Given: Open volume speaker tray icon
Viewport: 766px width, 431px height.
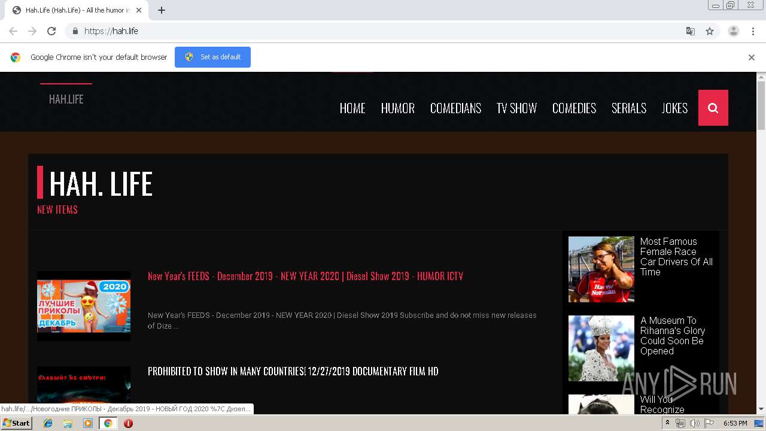Looking at the screenshot, I should tap(694, 423).
